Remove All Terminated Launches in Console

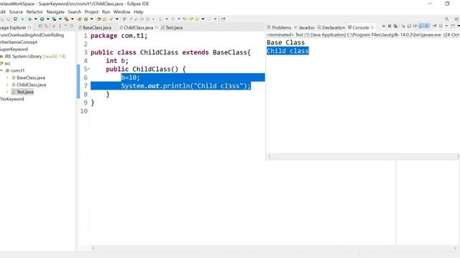tap(395, 26)
